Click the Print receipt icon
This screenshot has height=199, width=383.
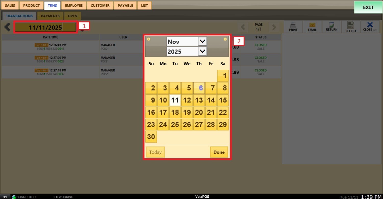point(293,25)
